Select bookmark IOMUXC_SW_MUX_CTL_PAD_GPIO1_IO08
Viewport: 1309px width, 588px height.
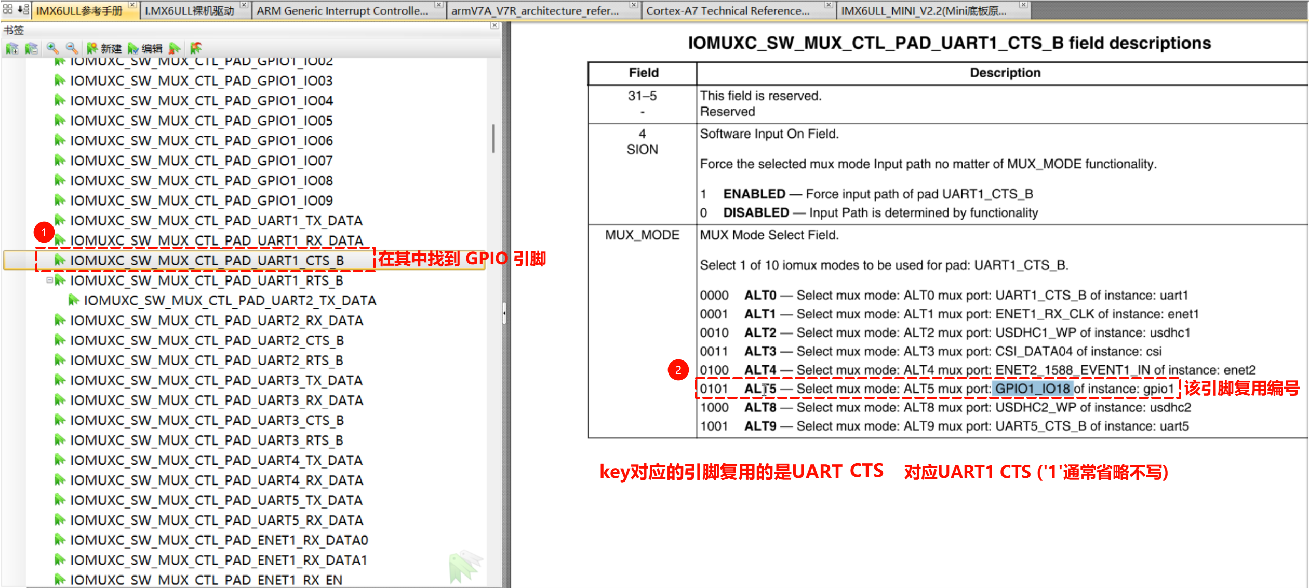click(x=201, y=181)
